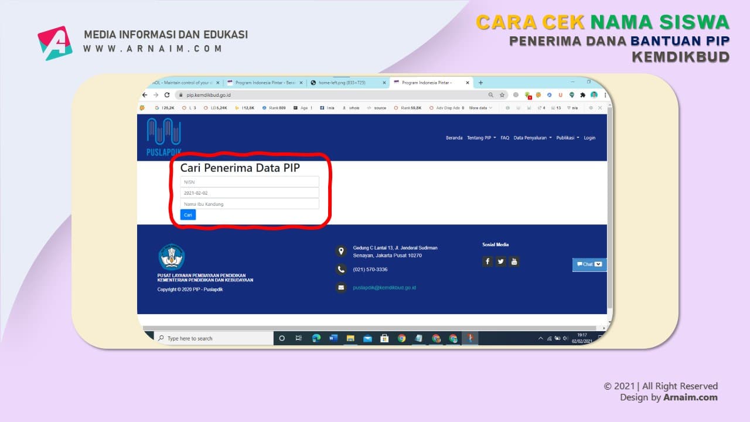Click the Cortana circle icon on the taskbar

tap(282, 338)
